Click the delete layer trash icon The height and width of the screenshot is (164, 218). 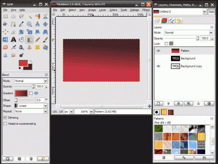coord(209,103)
